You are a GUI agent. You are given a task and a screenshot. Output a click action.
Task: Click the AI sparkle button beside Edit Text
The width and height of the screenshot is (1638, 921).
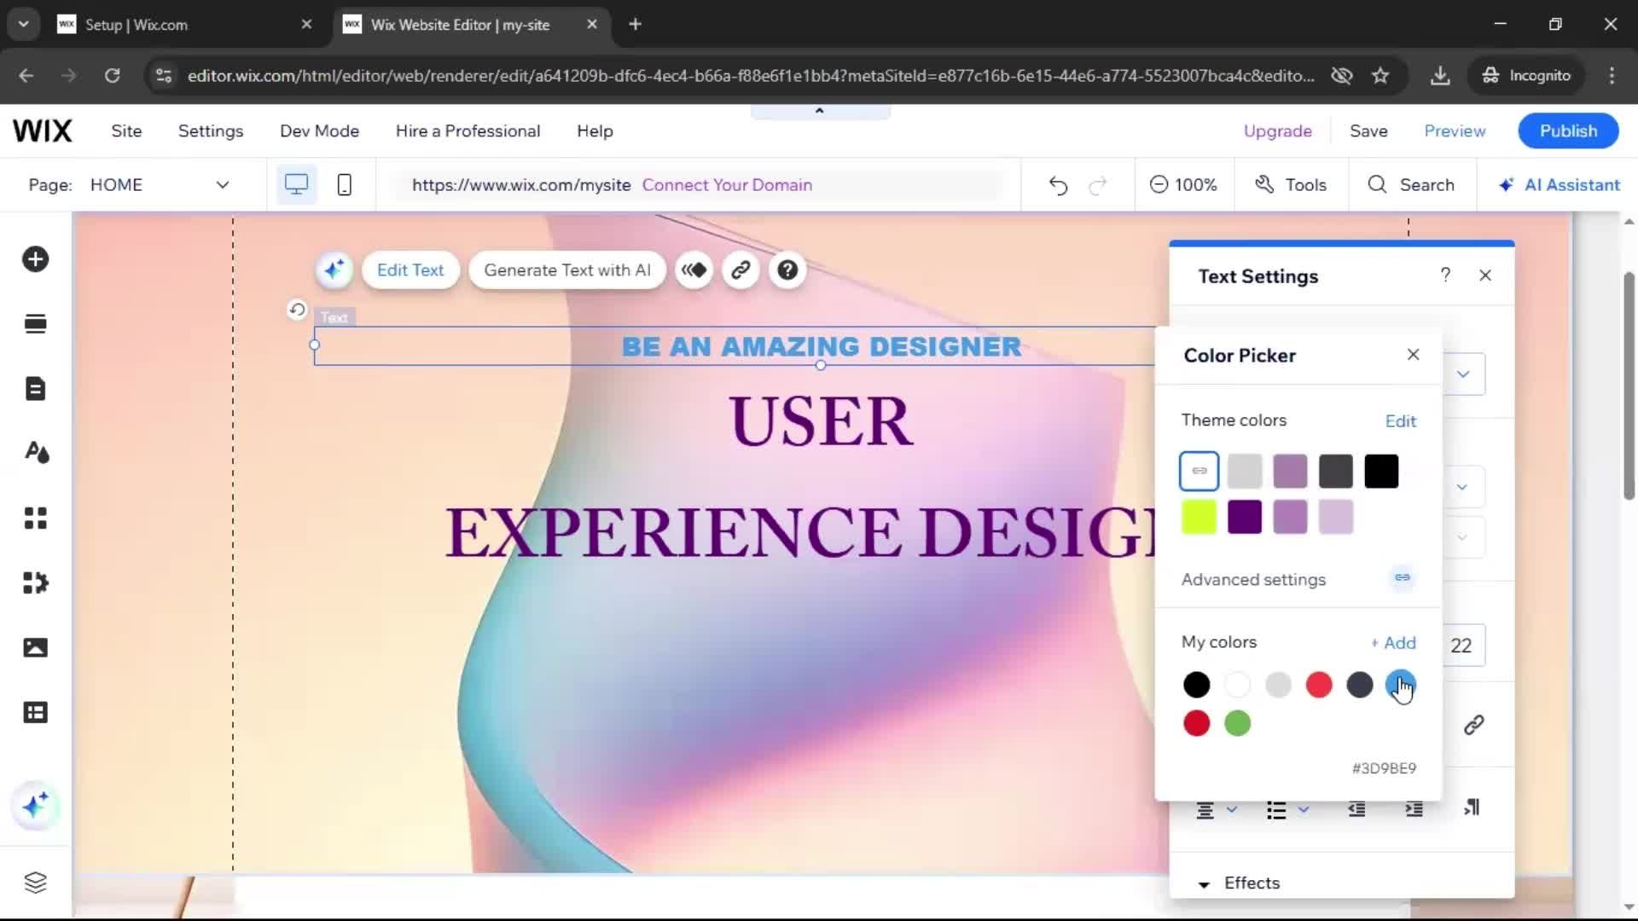click(334, 270)
